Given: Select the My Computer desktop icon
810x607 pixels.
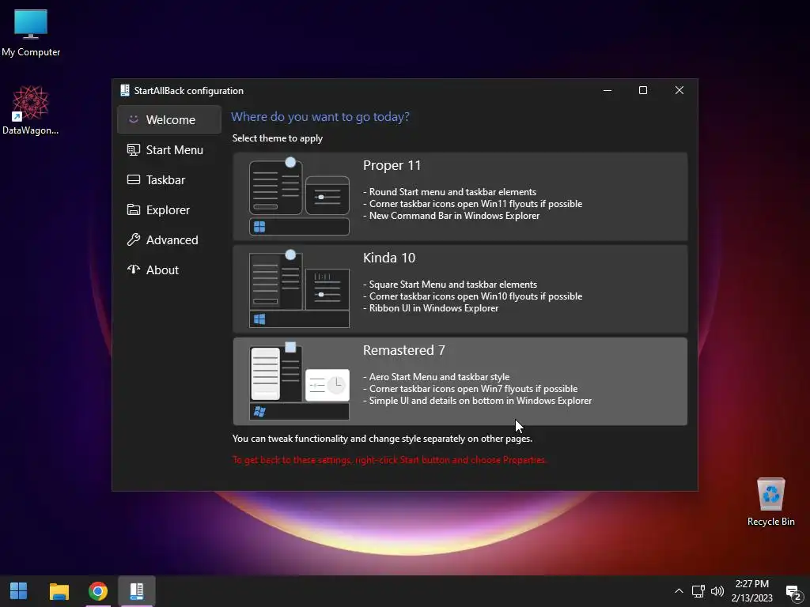Looking at the screenshot, I should click(31, 33).
